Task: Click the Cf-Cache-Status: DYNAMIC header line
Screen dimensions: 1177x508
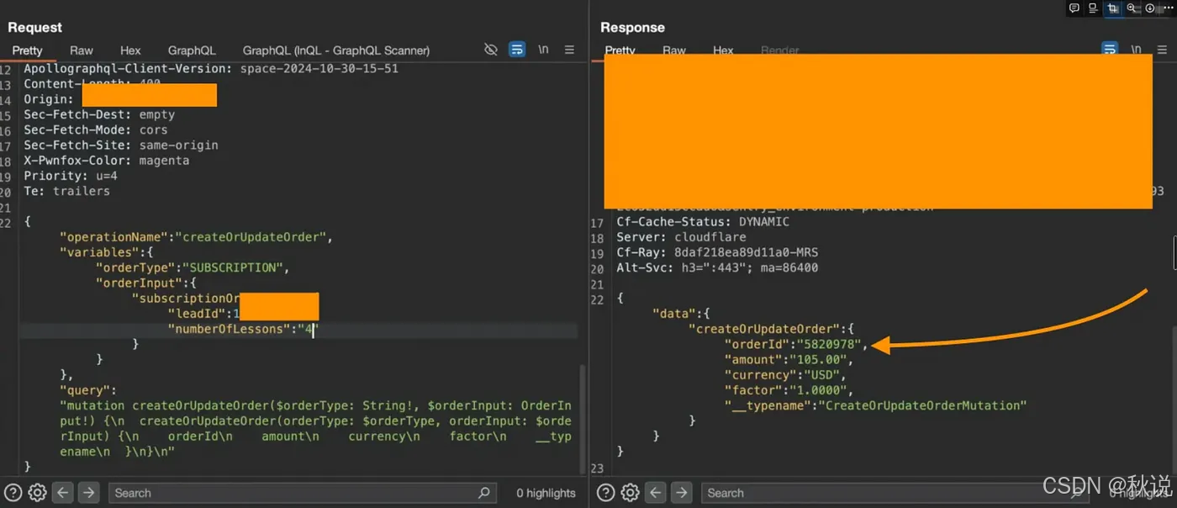Action: 703,222
